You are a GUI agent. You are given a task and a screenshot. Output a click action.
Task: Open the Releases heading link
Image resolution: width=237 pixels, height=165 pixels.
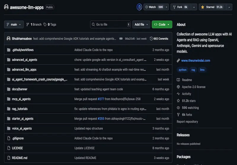(183, 135)
